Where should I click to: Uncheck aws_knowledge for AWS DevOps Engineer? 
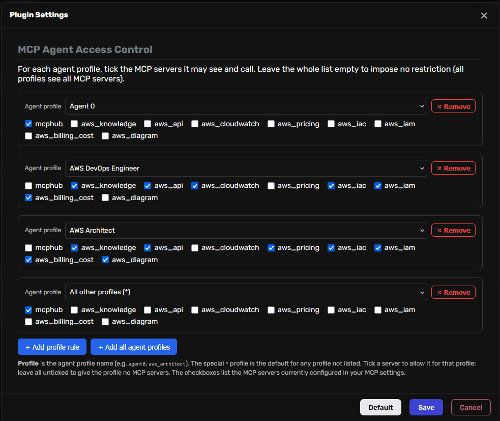(x=74, y=186)
